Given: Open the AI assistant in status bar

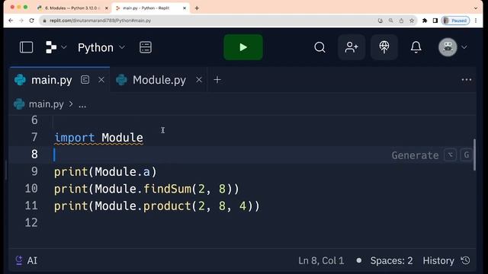Looking at the screenshot, I should 26,260.
